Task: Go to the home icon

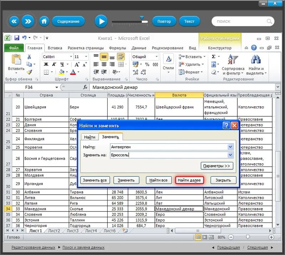Action: pyautogui.click(x=44, y=21)
